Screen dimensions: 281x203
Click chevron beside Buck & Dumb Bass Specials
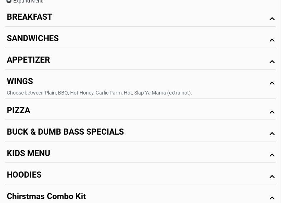pos(272,134)
